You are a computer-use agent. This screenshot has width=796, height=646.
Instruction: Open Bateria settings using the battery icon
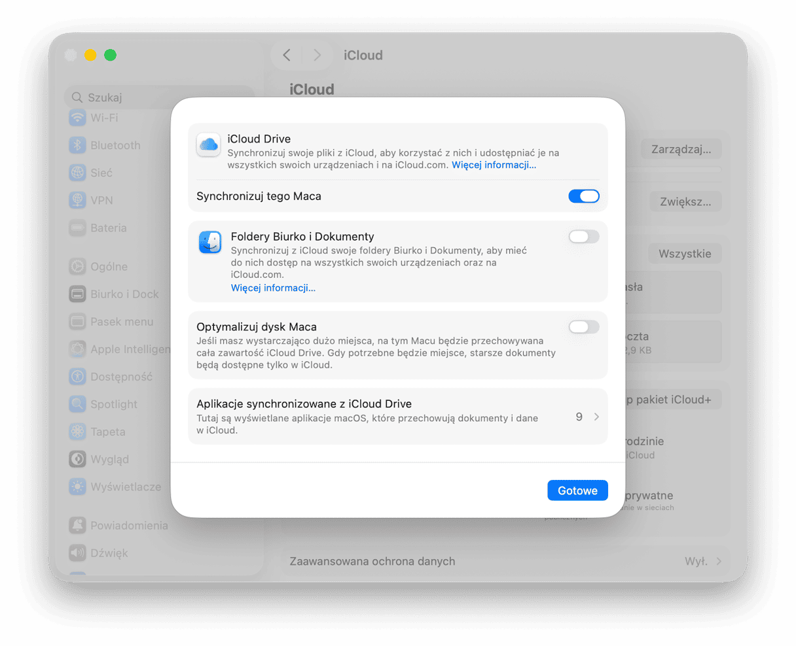pyautogui.click(x=77, y=228)
